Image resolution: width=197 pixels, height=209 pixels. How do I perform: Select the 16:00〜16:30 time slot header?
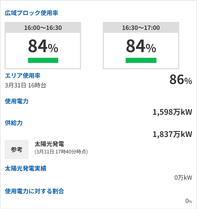43,28
